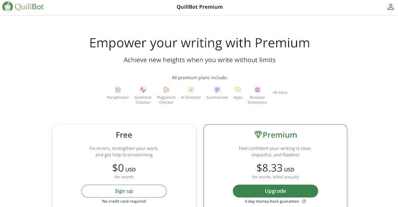Click the QuillBot Premium page title

point(199,7)
